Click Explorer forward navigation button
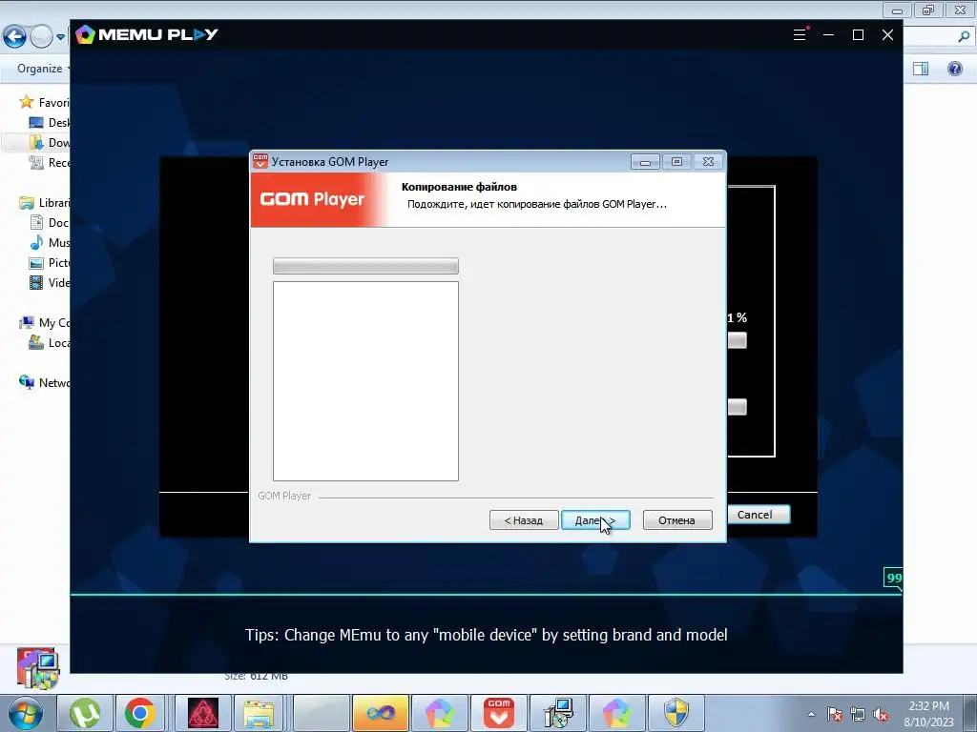This screenshot has width=977, height=732. [41, 37]
